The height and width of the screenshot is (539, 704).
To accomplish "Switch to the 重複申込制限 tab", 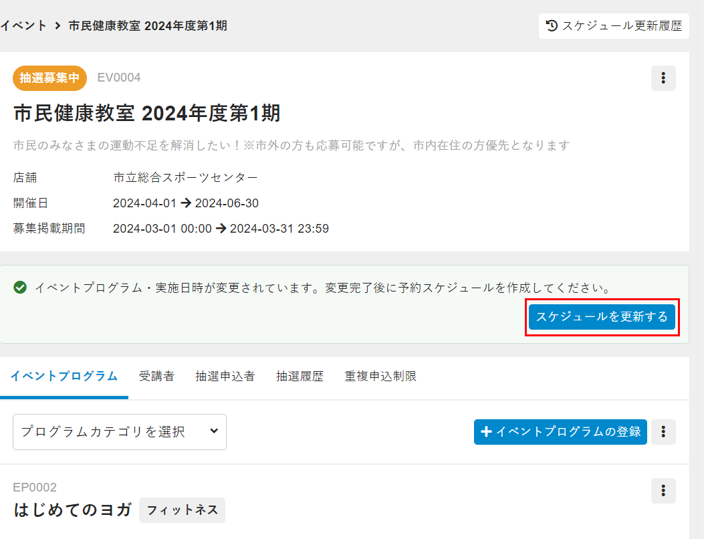I will (x=380, y=376).
